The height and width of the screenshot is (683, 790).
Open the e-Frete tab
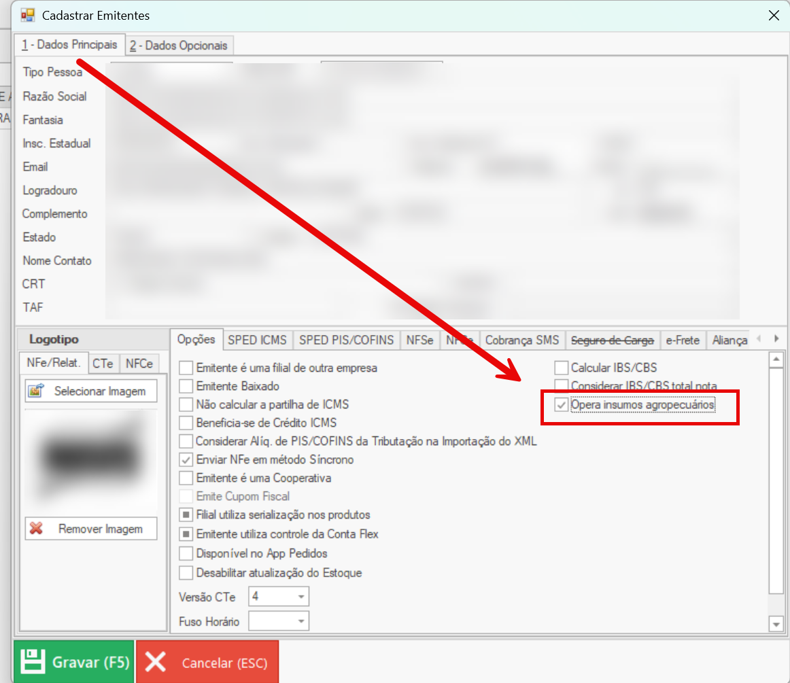(x=683, y=340)
